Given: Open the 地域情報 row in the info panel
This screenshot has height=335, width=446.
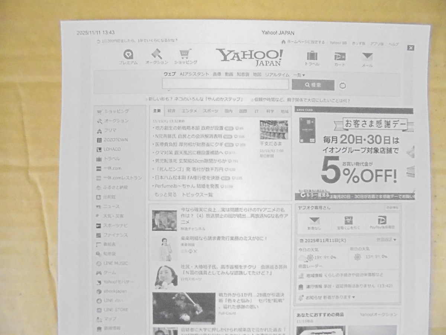Looking at the screenshot, I should point(341,275).
